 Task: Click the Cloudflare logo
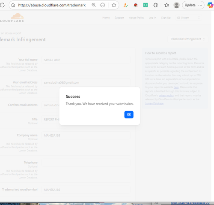(12, 18)
